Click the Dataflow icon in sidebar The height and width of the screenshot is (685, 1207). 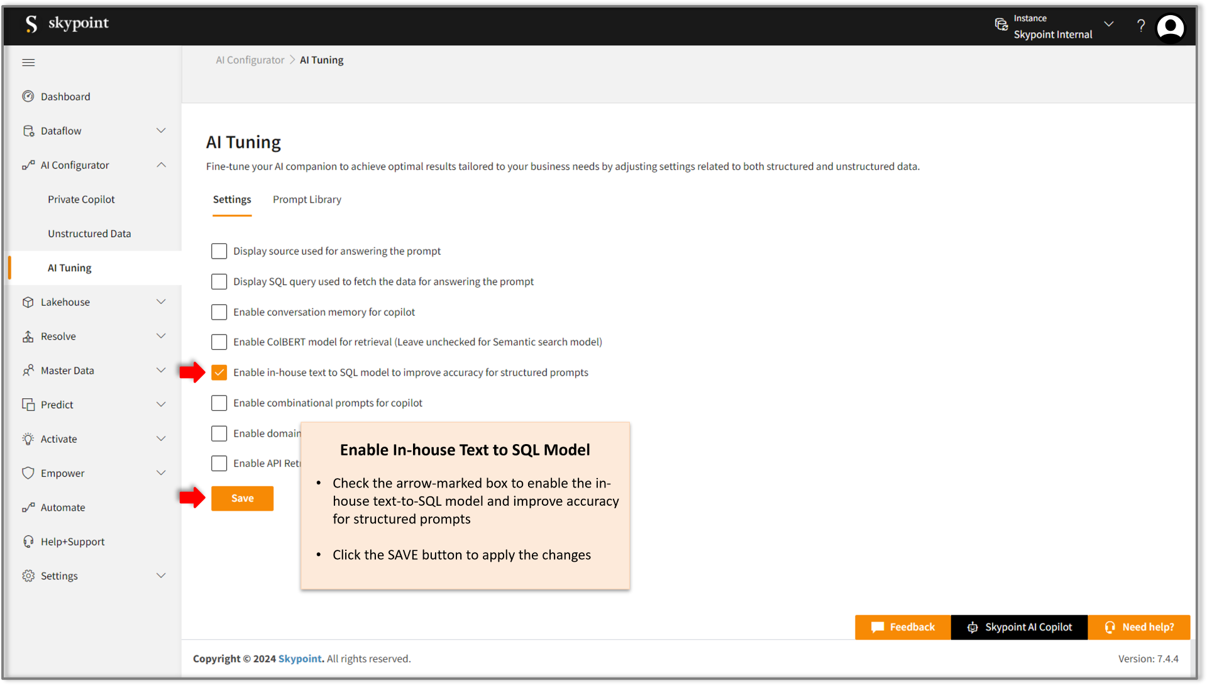coord(28,130)
